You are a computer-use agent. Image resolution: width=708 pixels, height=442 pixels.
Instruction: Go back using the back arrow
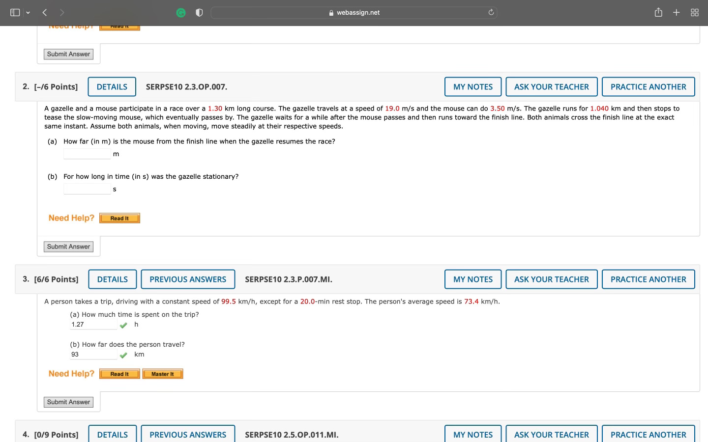pyautogui.click(x=44, y=12)
